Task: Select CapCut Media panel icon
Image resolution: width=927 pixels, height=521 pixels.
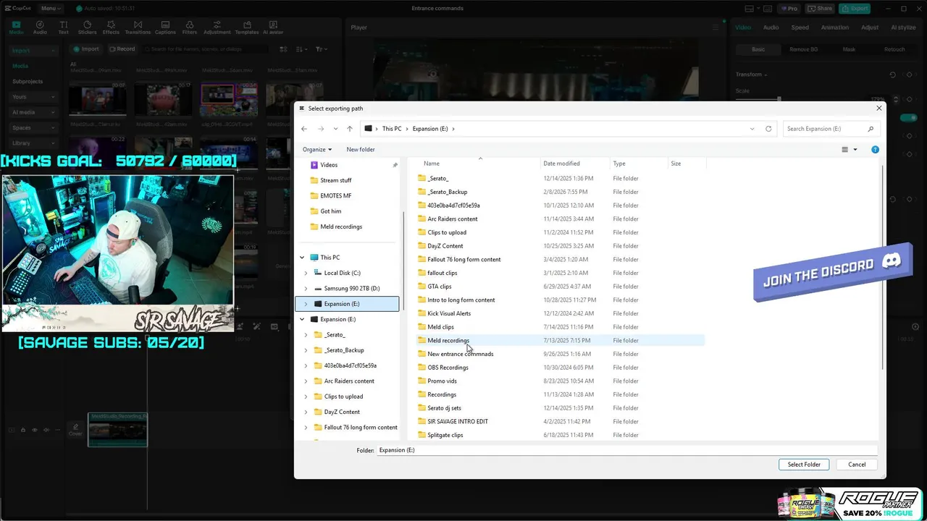Action: coord(16,27)
